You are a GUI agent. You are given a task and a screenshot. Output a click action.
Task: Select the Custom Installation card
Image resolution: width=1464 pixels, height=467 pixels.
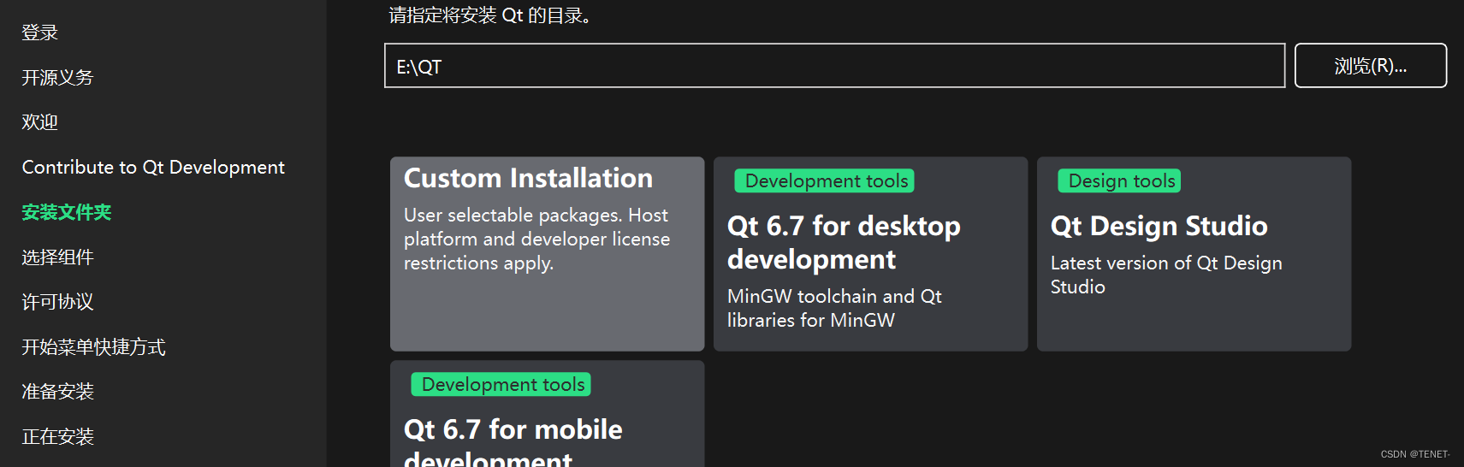point(547,254)
